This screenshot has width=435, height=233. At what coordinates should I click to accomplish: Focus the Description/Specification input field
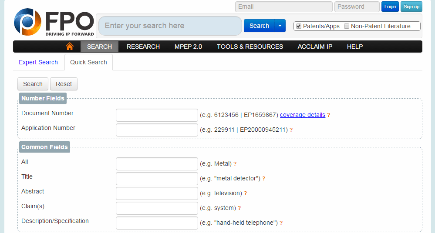point(157,223)
